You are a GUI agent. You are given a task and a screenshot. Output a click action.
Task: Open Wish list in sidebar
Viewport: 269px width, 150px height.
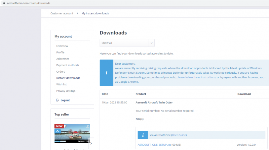pyautogui.click(x=62, y=84)
